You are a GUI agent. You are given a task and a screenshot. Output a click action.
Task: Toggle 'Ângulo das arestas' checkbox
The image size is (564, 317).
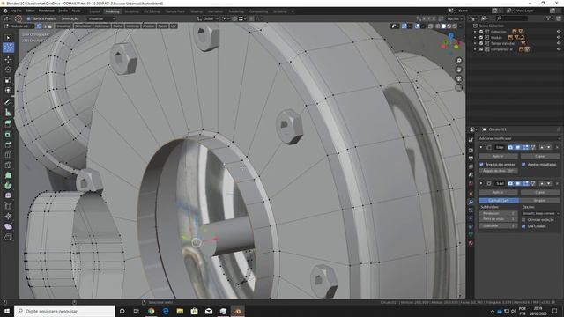482,165
